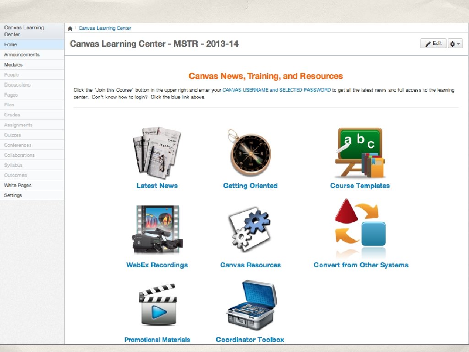
Task: Click the home icon in breadcrumb
Action: click(x=70, y=28)
